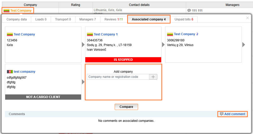Close the company details popup
The width and height of the screenshot is (253, 134).
247,18
